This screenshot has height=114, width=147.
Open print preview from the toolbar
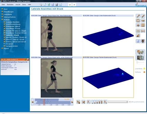coord(45,4)
